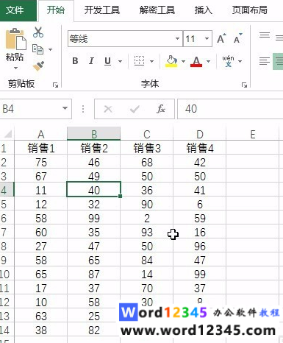Apply italic formatting

[x=91, y=61]
